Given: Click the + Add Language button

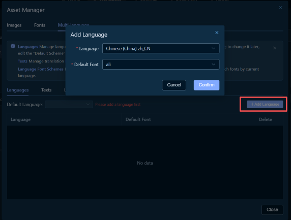Looking at the screenshot, I should coord(265,104).
